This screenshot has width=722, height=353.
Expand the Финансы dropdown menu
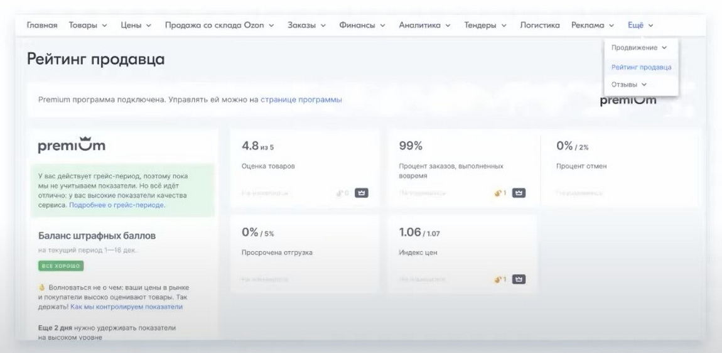pyautogui.click(x=362, y=25)
